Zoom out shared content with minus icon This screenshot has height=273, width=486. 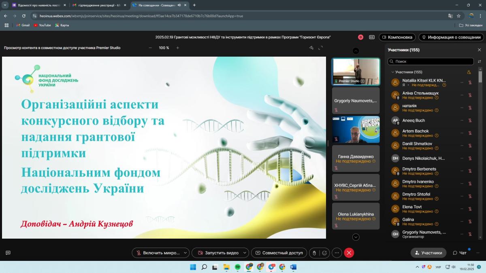150,48
